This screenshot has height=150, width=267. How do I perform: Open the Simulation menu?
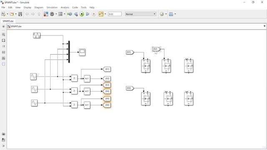click(52, 7)
